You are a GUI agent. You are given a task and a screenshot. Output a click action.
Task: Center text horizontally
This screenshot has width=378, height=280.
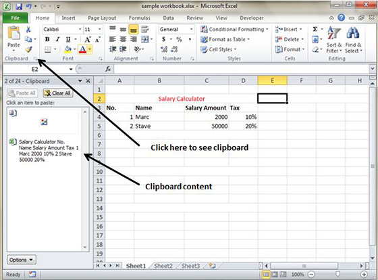[123, 39]
